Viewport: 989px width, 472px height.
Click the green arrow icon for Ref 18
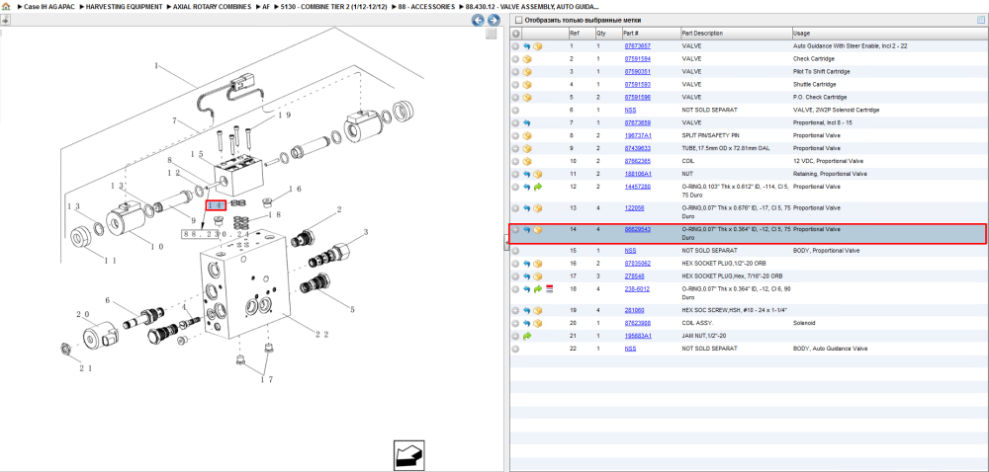click(537, 289)
